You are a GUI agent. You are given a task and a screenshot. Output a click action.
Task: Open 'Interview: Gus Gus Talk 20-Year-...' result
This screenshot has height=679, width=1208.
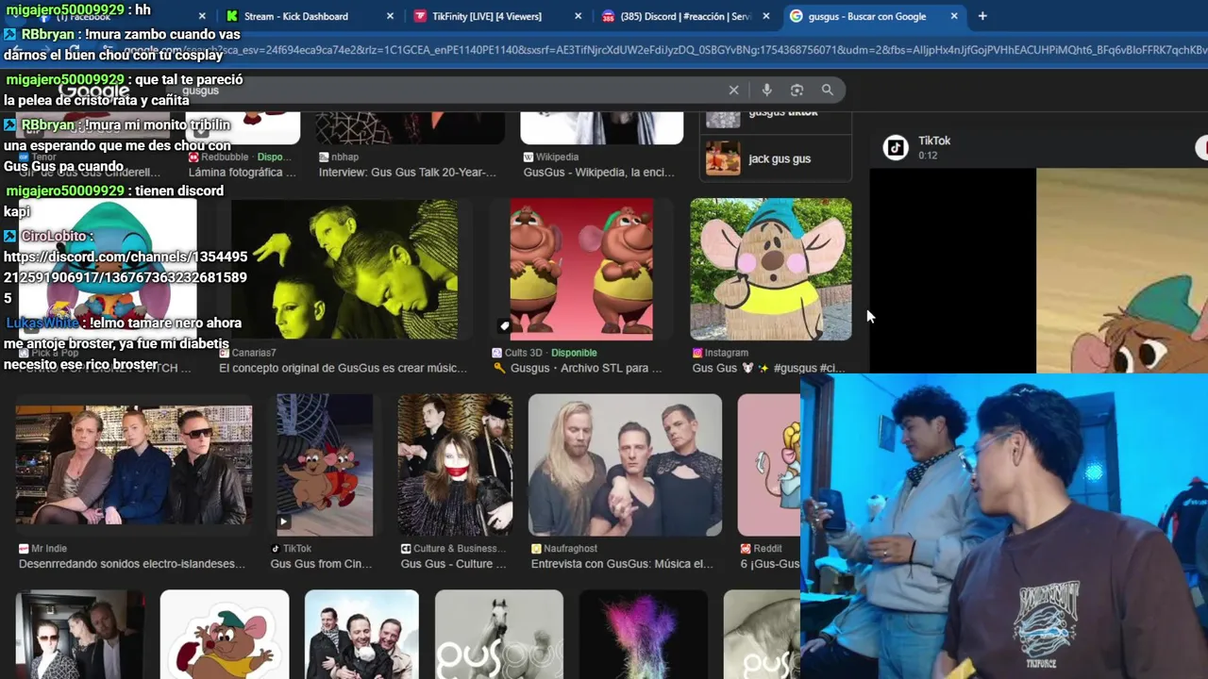click(407, 173)
